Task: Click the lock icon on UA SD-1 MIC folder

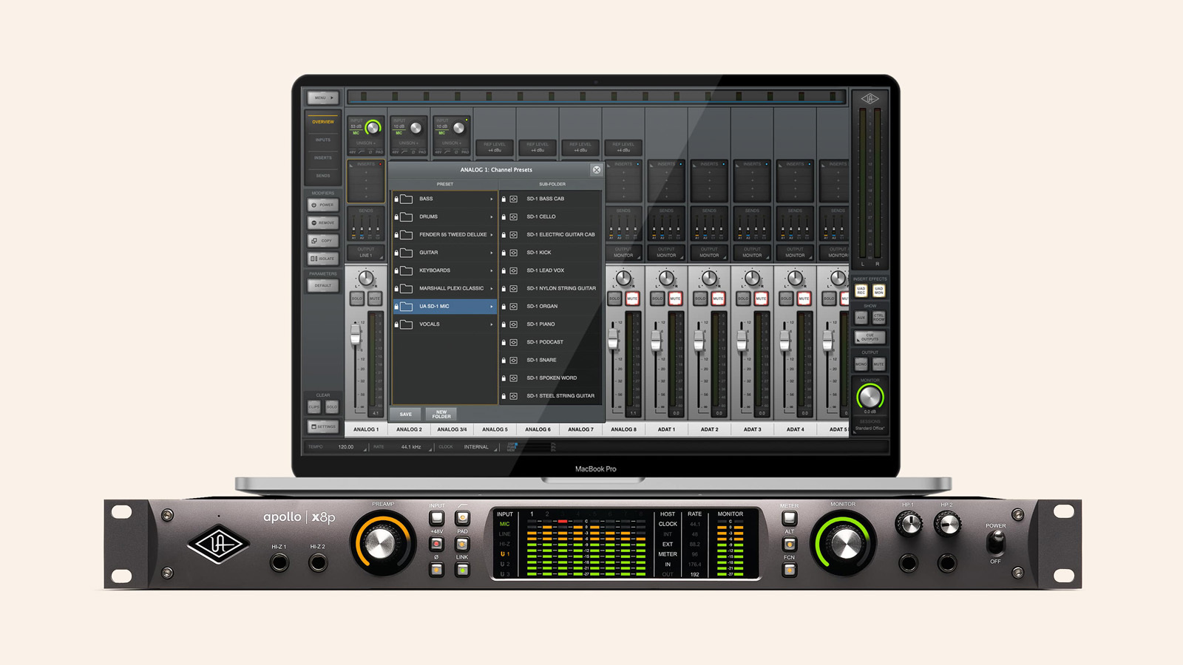Action: 396,306
